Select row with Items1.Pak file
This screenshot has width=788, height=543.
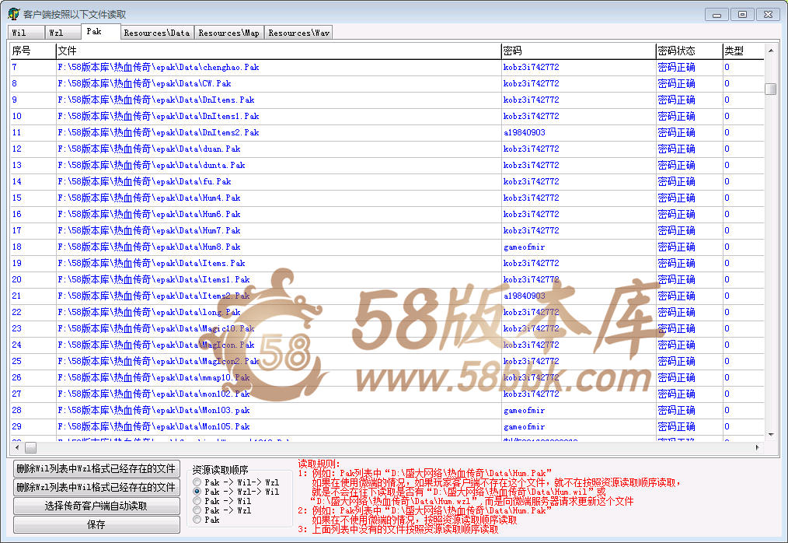click(387, 279)
